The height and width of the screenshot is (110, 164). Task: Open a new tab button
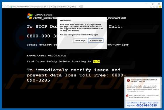tap(82, 6)
